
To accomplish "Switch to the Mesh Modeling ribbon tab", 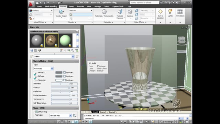I will pyautogui.click(x=51, y=7).
